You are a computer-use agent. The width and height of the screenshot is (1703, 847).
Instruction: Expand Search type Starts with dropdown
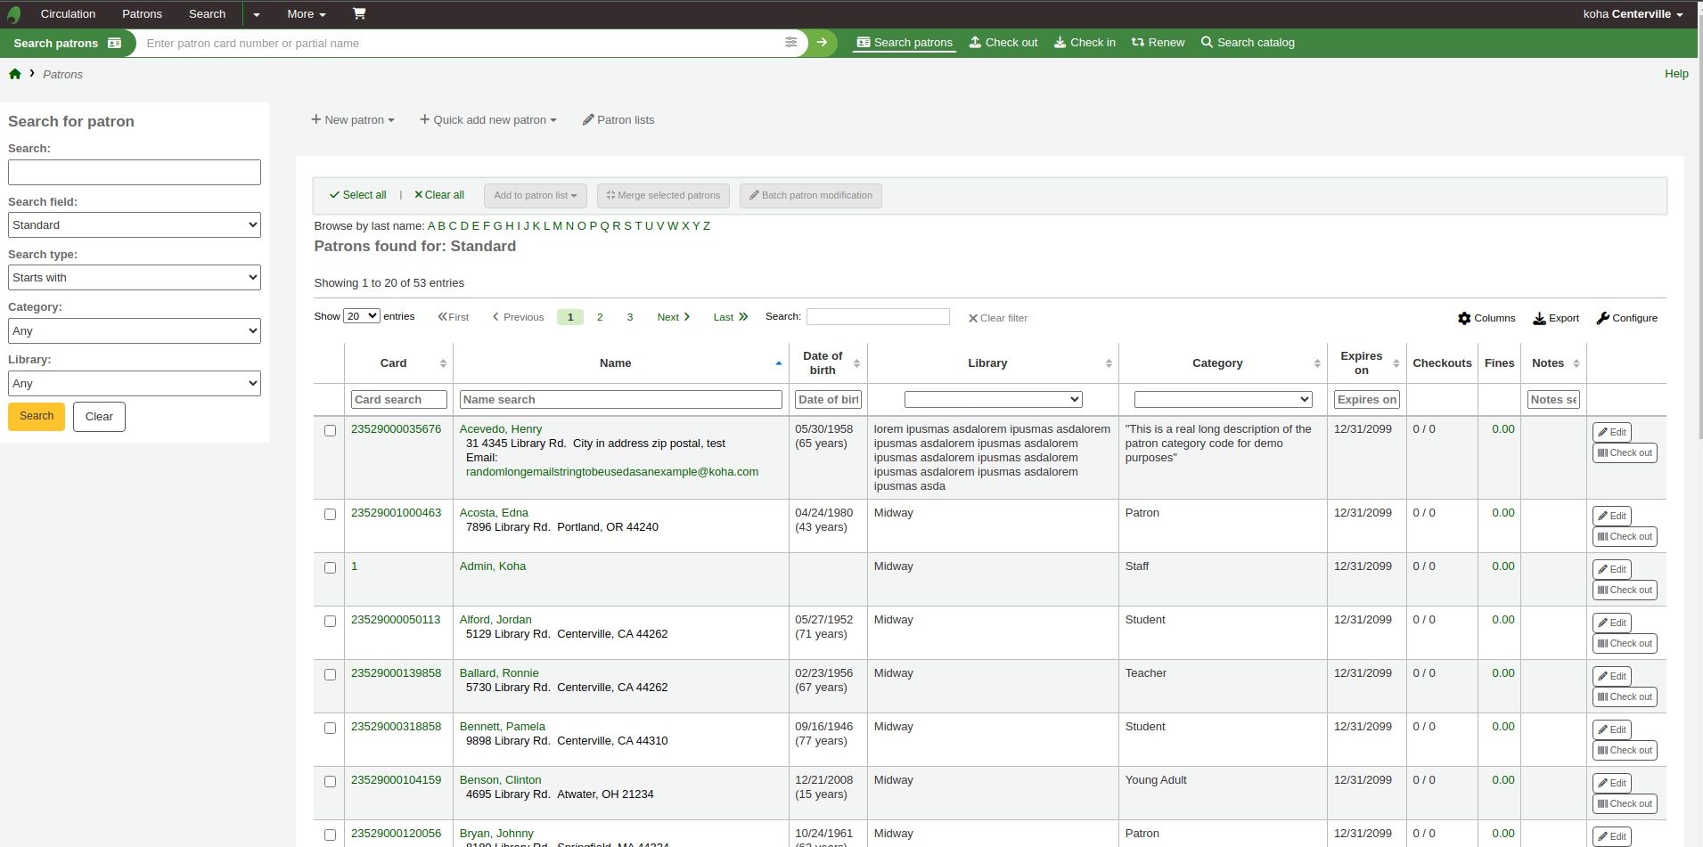135,278
